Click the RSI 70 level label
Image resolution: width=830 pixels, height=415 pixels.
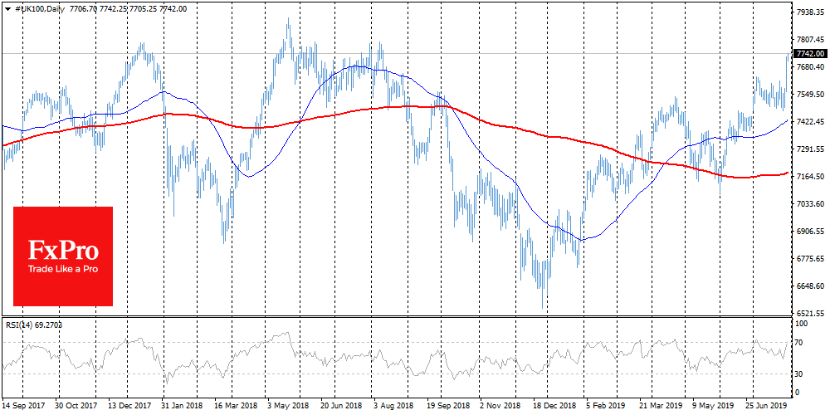click(799, 342)
